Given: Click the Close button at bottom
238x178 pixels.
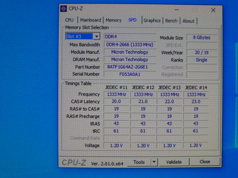Looking at the screenshot, I should (205, 162).
